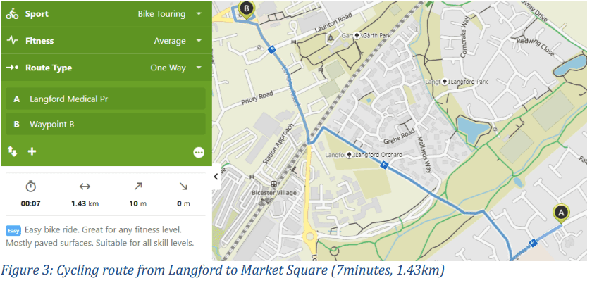Reverse route with the swap arrows icon

12,151
